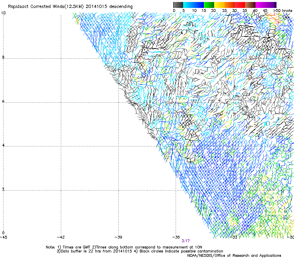This screenshot has width=294, height=258.
Task: Click the purple '3:17' time stamp
Action: 186,241
